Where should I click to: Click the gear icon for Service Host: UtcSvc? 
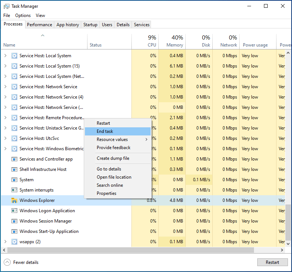tap(14, 138)
